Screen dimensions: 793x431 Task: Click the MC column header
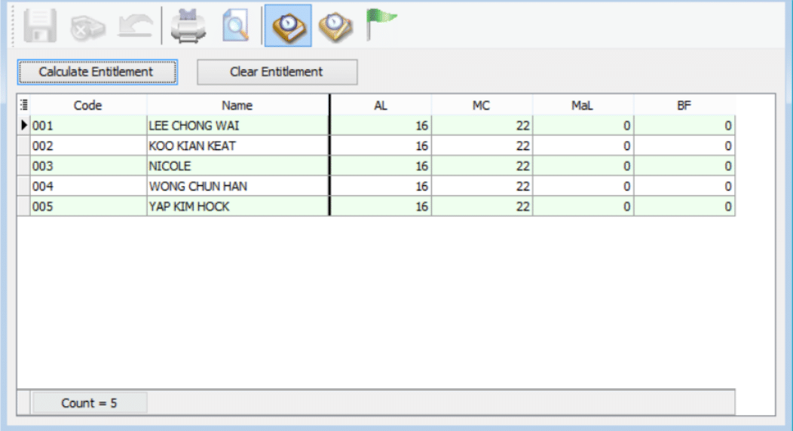click(482, 105)
